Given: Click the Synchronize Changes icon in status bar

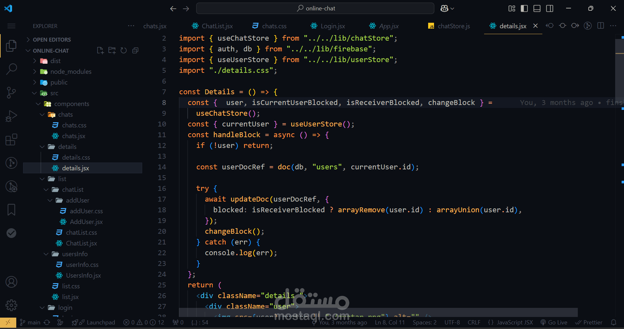Looking at the screenshot, I should pos(47,322).
